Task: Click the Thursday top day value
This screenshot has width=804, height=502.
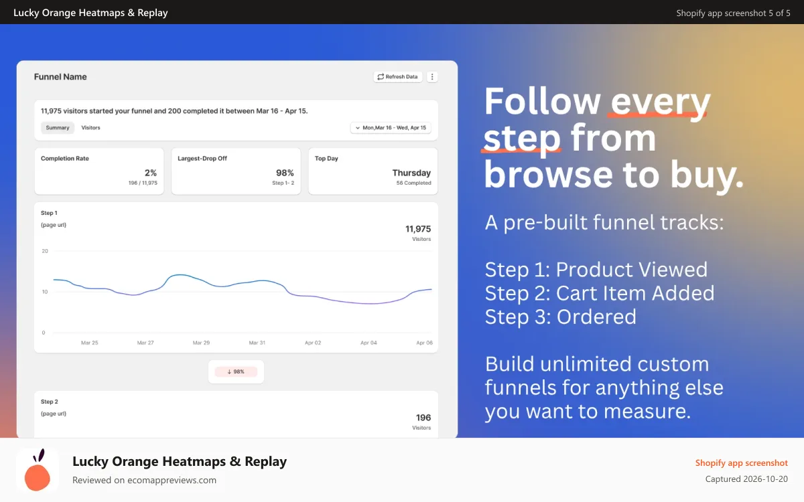Action: tap(411, 173)
